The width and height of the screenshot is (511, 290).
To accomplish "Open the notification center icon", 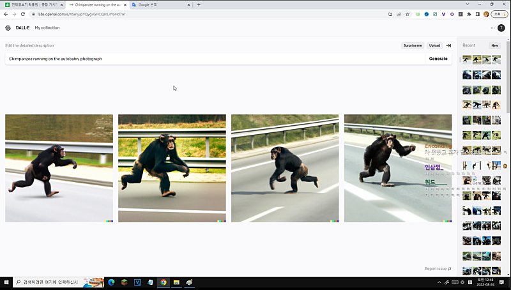I will pos(501,282).
